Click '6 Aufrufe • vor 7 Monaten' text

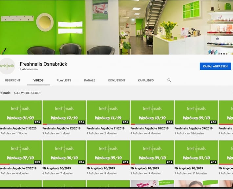click(x=58, y=173)
